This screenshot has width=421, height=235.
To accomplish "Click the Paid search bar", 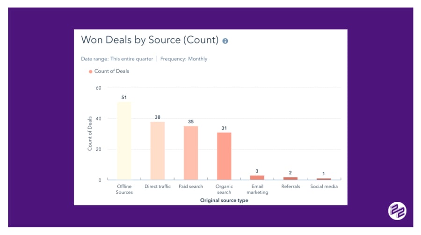I will pos(191,153).
